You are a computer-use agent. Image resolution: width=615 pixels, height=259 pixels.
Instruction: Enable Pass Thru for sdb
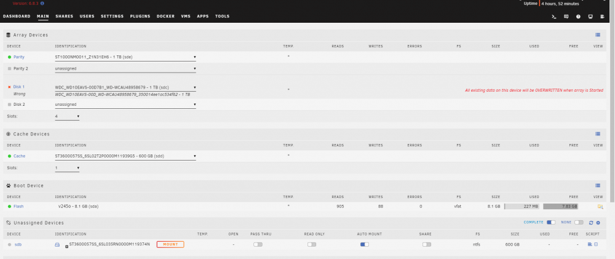(x=258, y=244)
